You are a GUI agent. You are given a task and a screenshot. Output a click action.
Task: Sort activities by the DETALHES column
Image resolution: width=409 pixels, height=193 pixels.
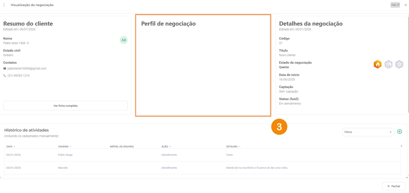pos(233,147)
